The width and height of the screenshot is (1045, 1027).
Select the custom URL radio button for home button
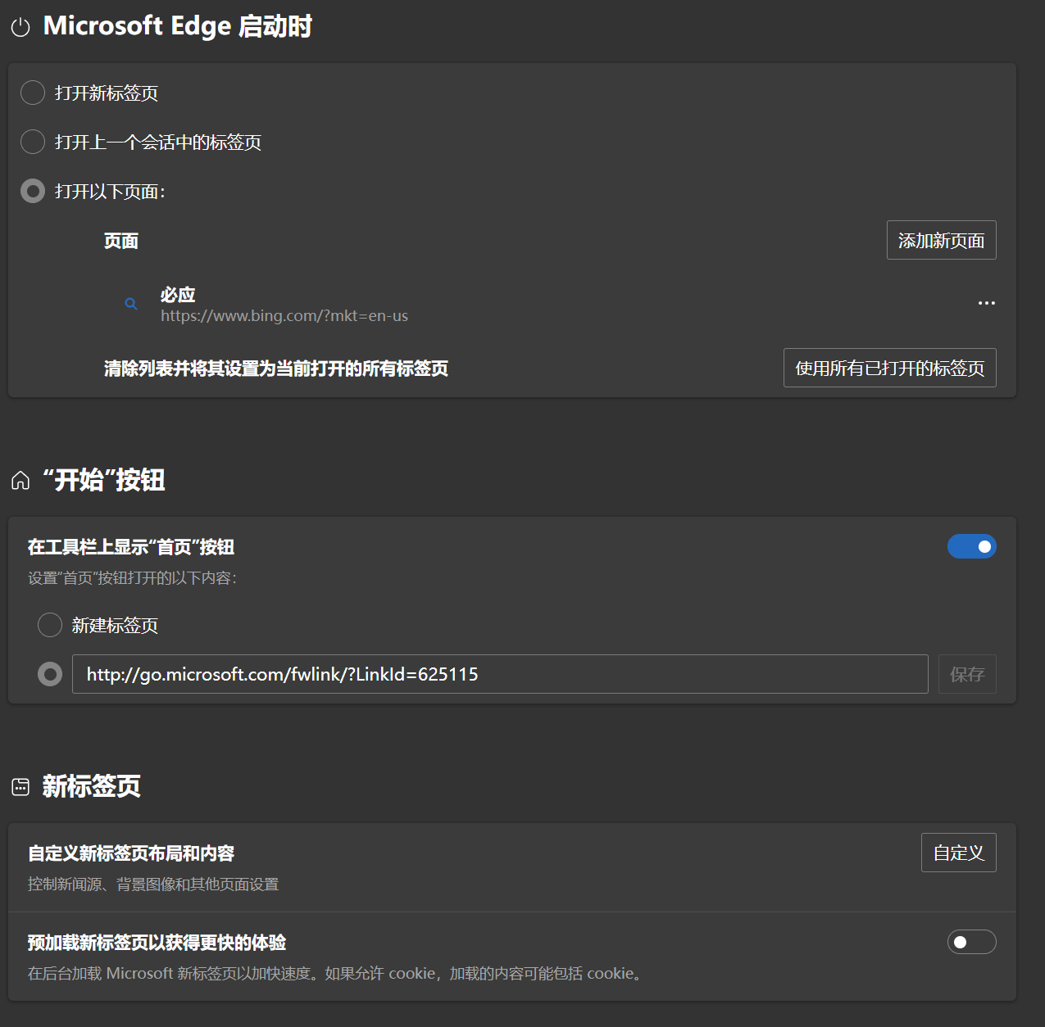[x=50, y=674]
